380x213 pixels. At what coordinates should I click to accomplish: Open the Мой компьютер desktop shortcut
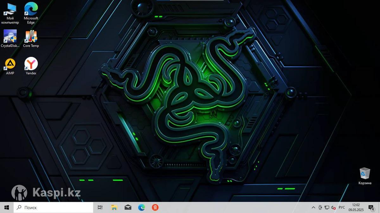coord(10,13)
